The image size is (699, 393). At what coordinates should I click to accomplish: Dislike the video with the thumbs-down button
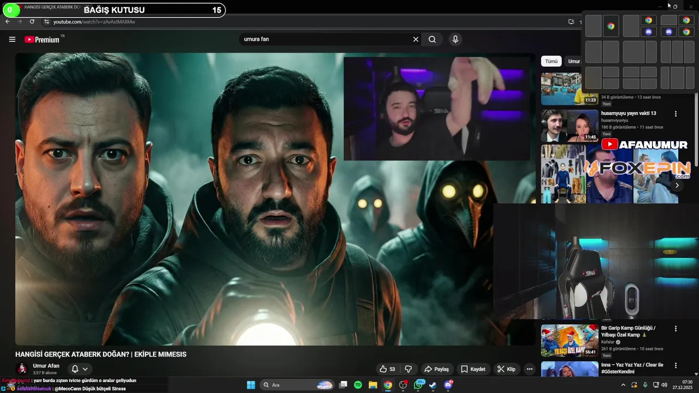pyautogui.click(x=408, y=369)
